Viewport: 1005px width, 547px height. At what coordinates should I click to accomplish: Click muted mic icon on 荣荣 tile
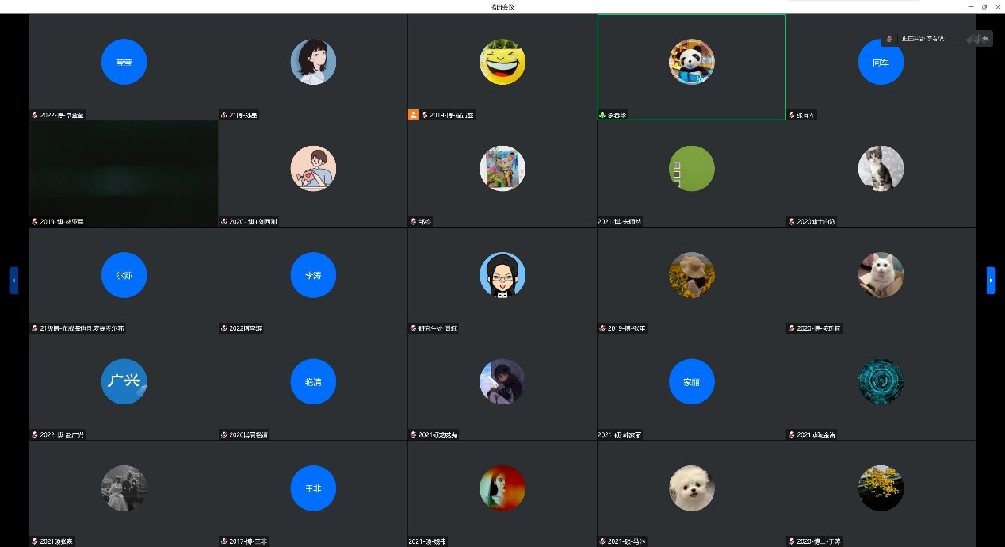pyautogui.click(x=35, y=115)
